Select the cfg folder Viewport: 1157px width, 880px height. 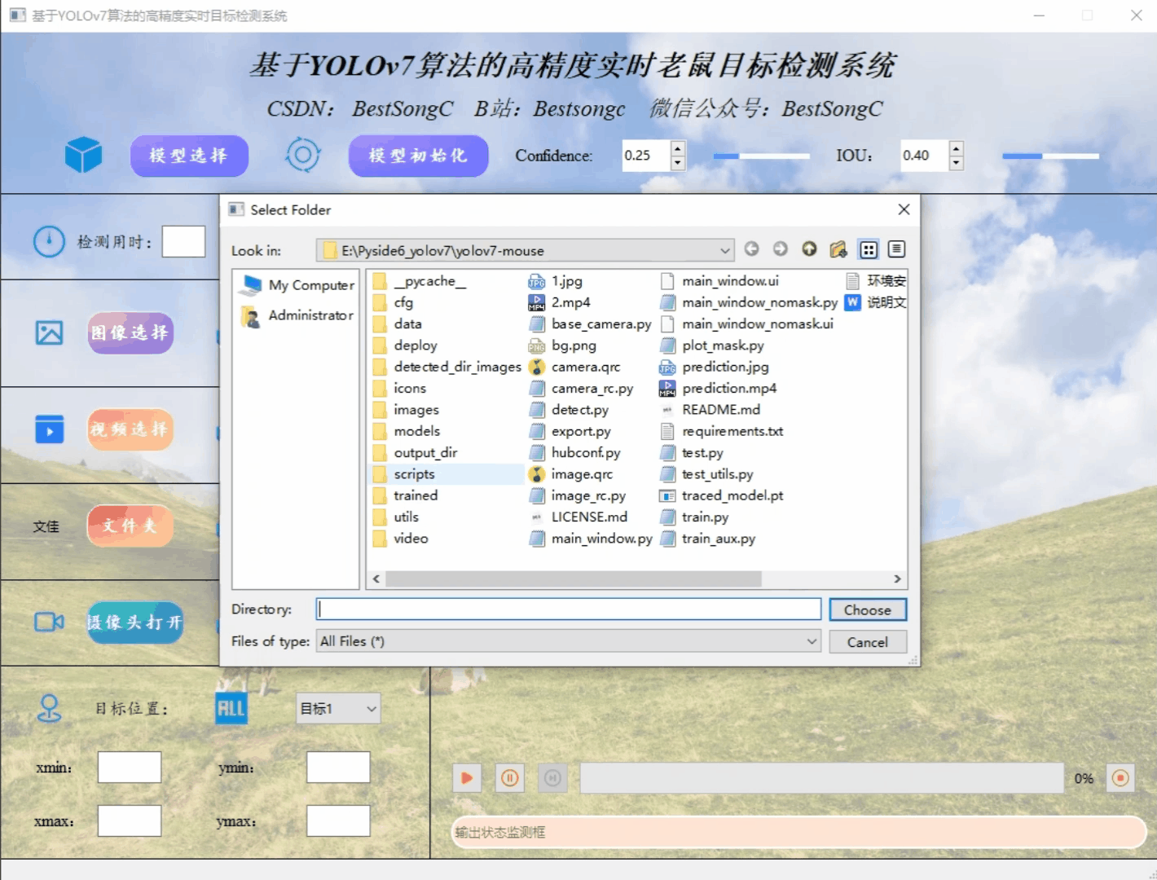point(393,302)
